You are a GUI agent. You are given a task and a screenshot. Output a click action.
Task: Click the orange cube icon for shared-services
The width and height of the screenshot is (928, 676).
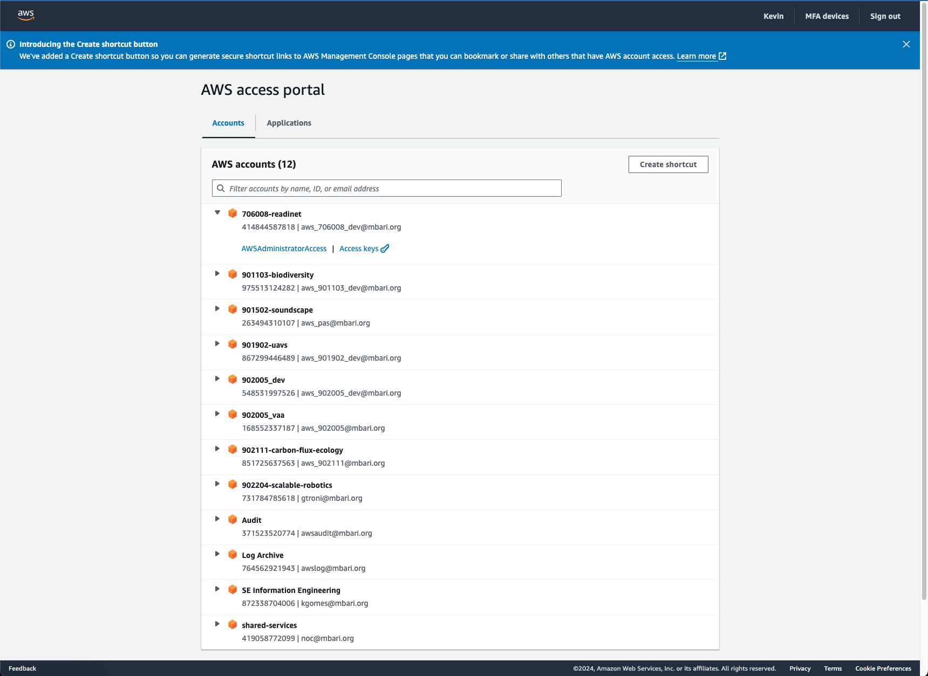point(233,624)
